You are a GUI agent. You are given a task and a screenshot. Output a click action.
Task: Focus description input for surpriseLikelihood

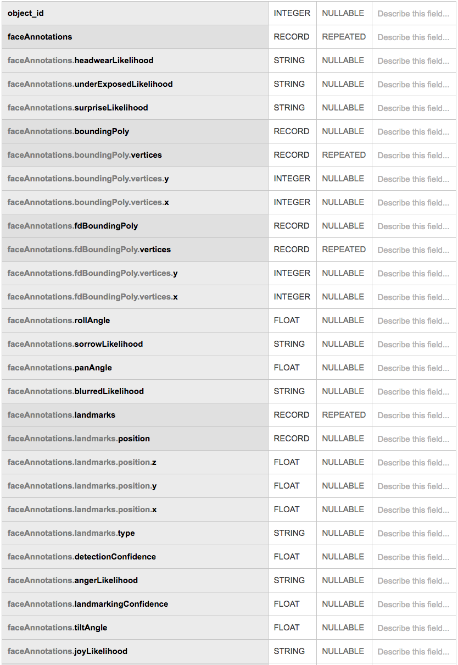(413, 108)
